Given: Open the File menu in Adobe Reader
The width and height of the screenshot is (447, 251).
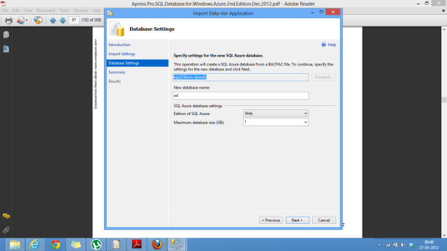Looking at the screenshot, I should pyautogui.click(x=5, y=10).
